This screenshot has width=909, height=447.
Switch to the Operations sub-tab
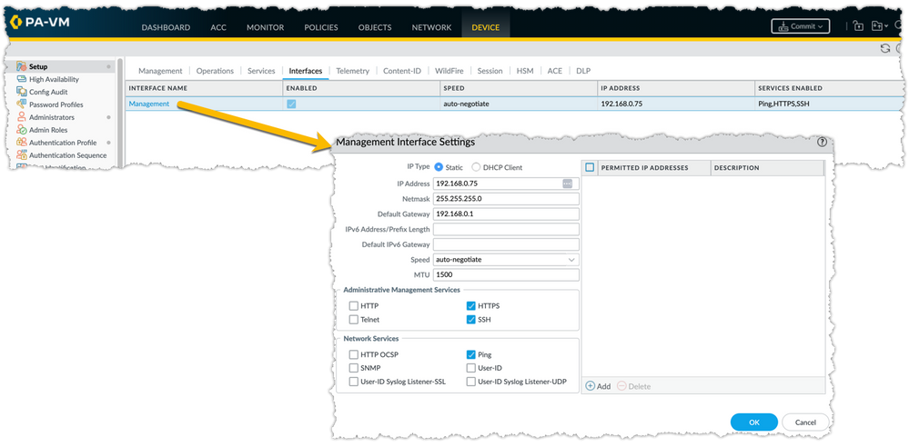(x=215, y=71)
